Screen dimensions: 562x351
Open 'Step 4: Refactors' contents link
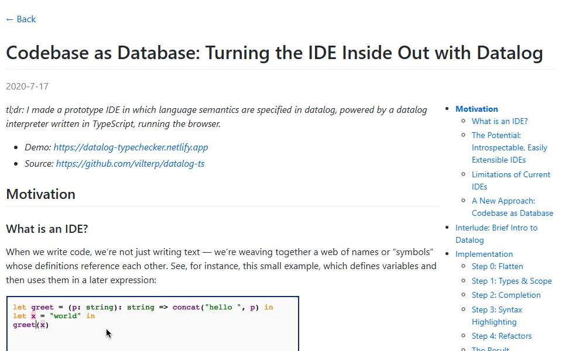click(x=502, y=336)
